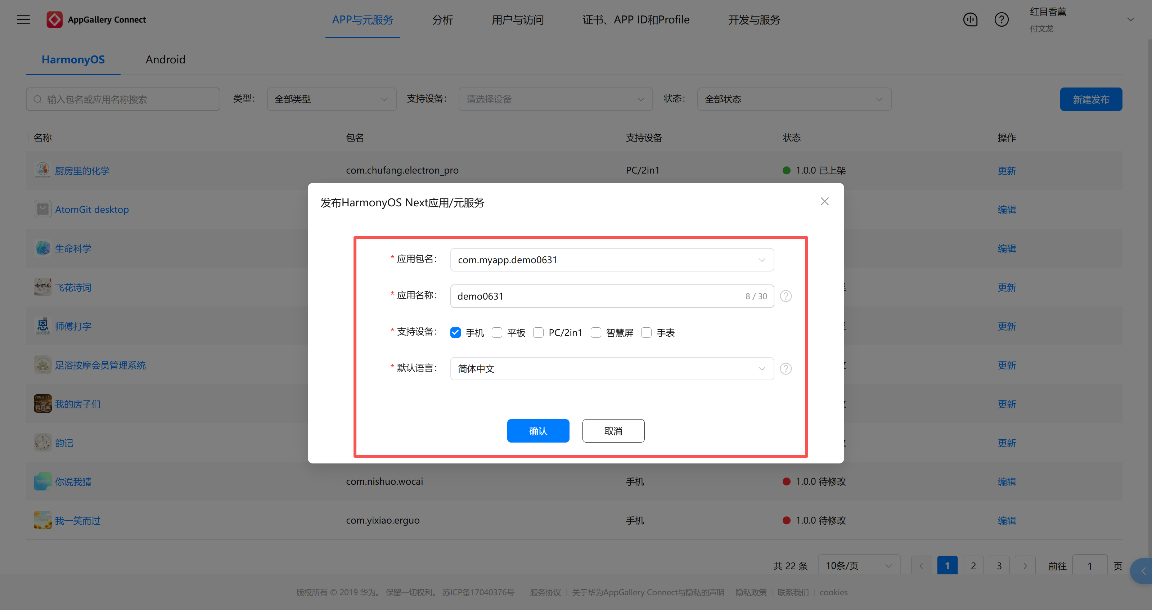The height and width of the screenshot is (610, 1152).
Task: Go to the next page arrow
Action: [1025, 566]
